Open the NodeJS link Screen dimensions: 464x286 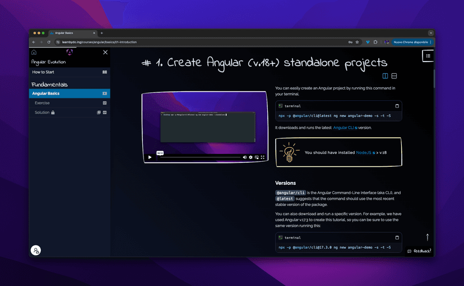tap(365, 152)
